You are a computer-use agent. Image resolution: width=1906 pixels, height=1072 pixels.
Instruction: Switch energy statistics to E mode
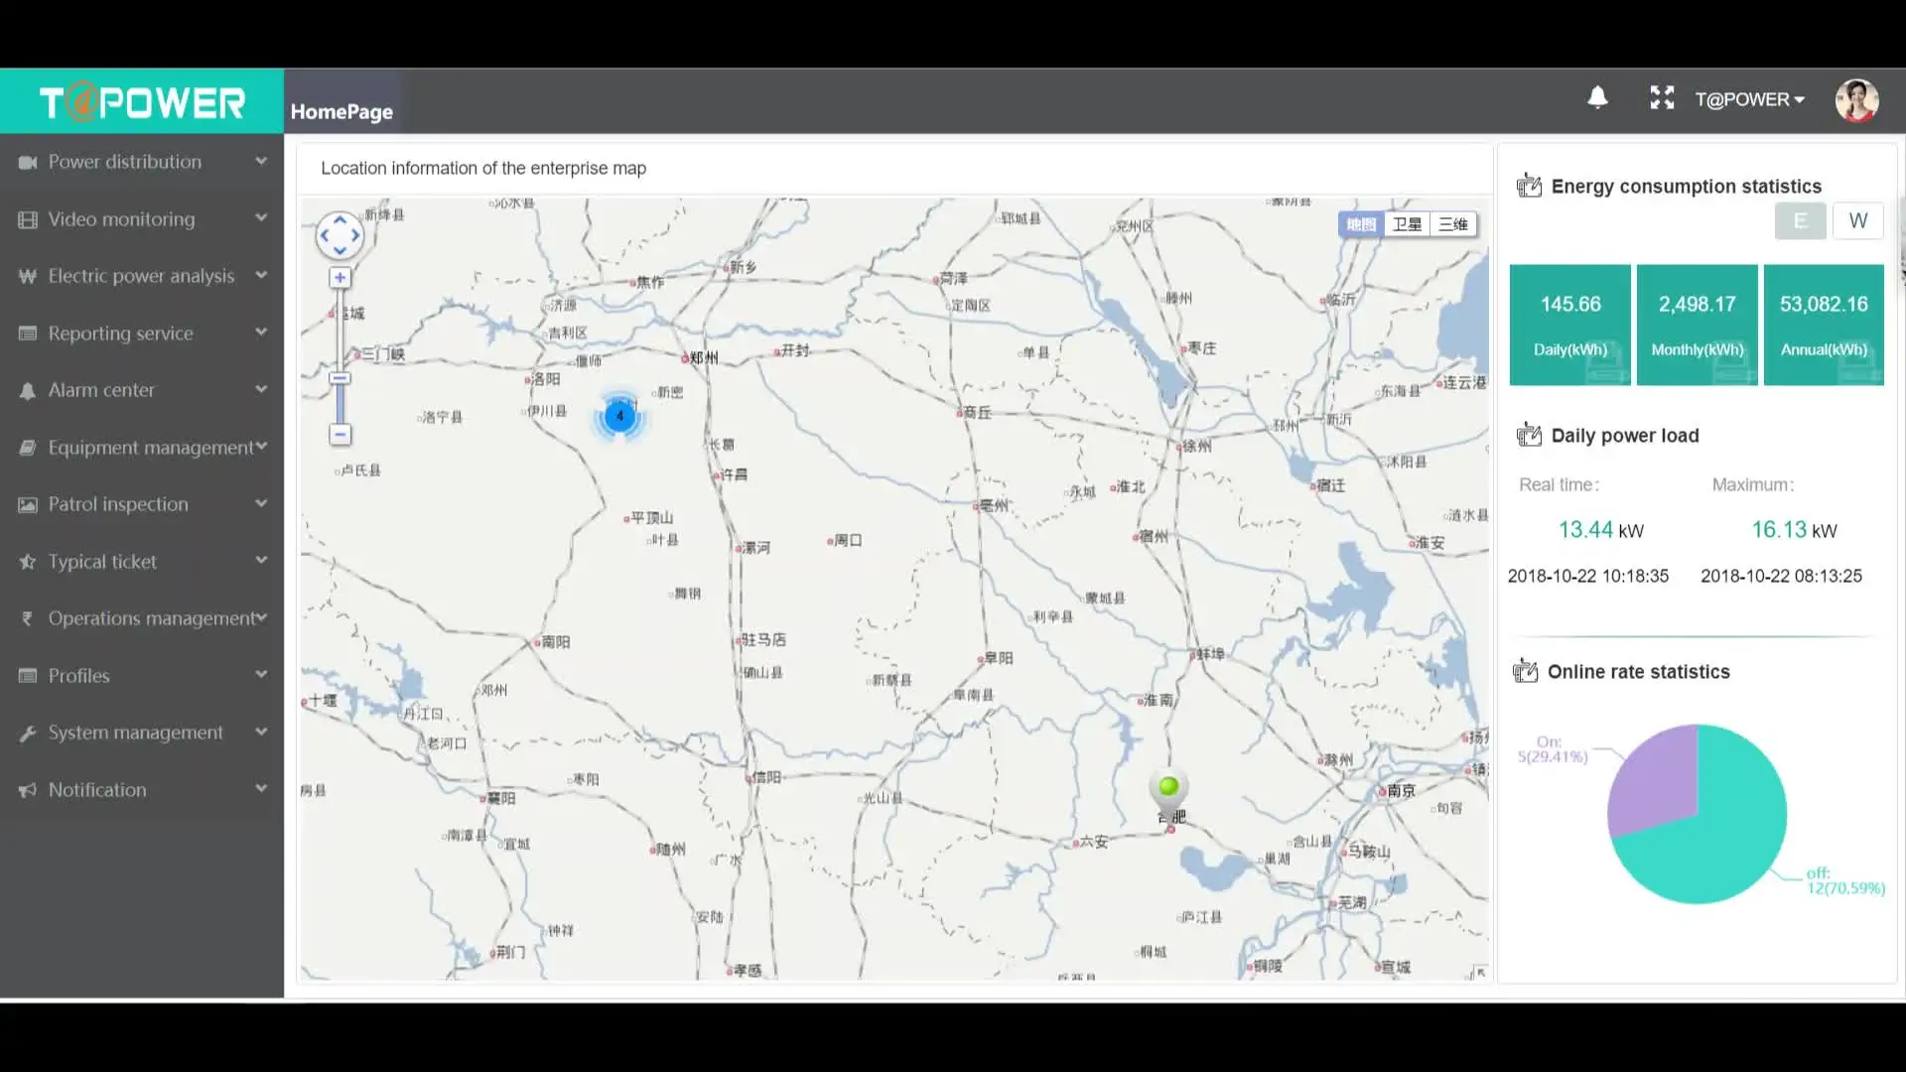point(1800,220)
